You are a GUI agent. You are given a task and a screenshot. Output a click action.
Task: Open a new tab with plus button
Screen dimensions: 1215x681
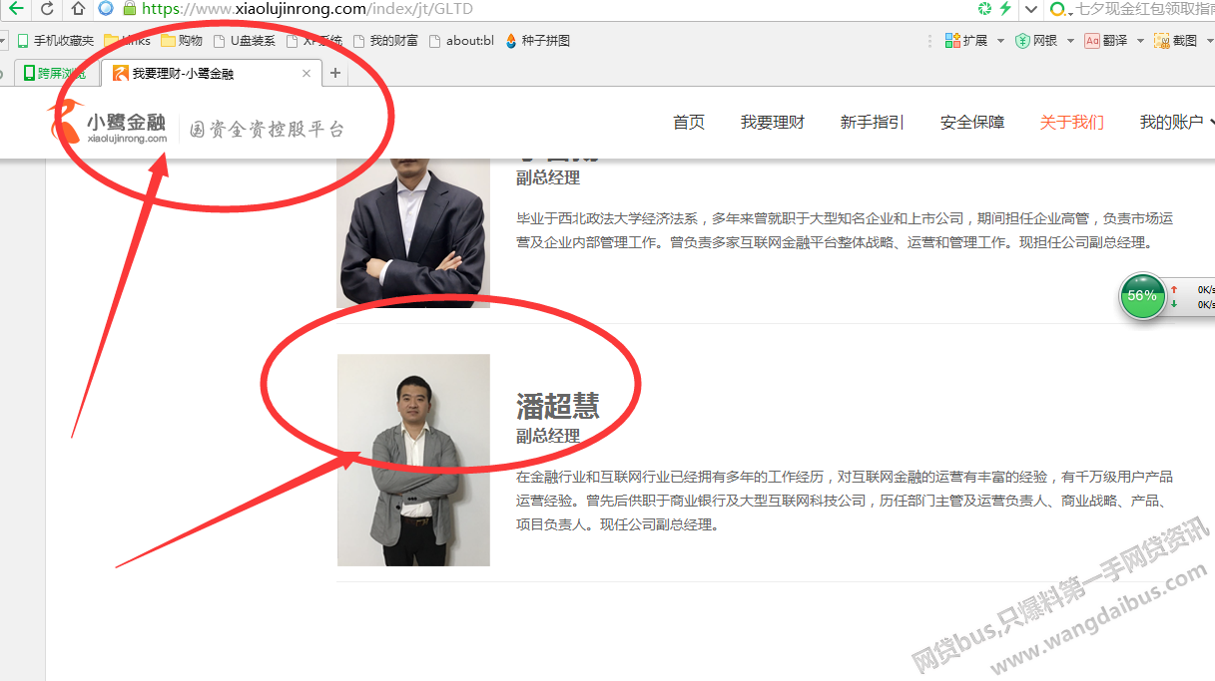tap(335, 73)
